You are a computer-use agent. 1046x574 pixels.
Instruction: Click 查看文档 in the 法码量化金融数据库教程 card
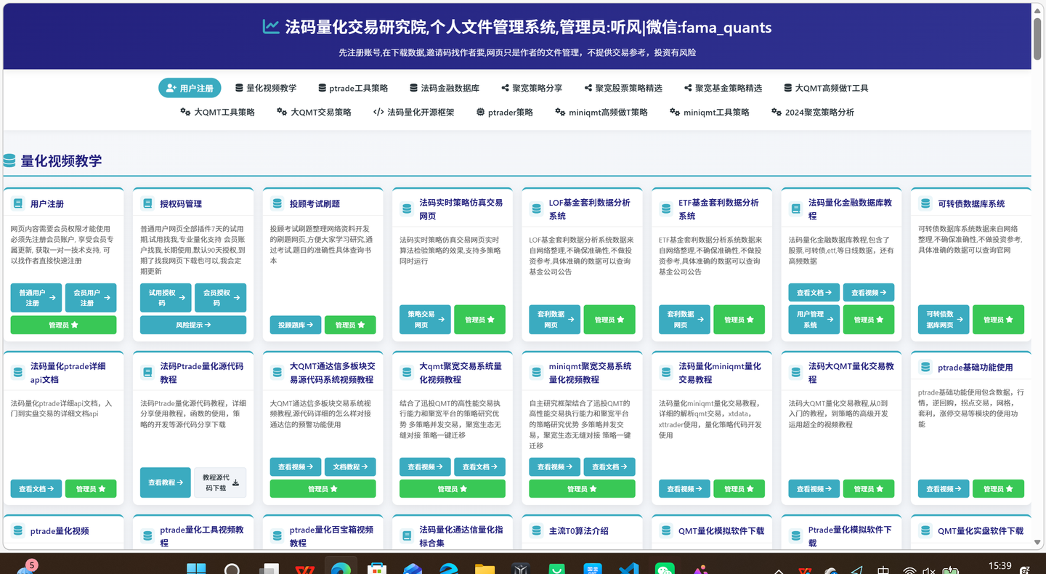(814, 292)
